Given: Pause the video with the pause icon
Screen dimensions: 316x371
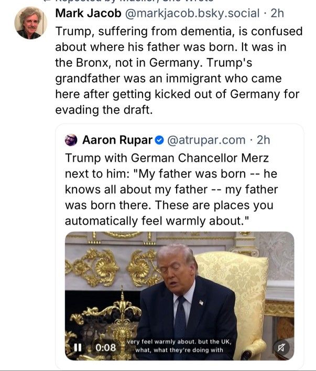Looking at the screenshot, I should click(78, 347).
